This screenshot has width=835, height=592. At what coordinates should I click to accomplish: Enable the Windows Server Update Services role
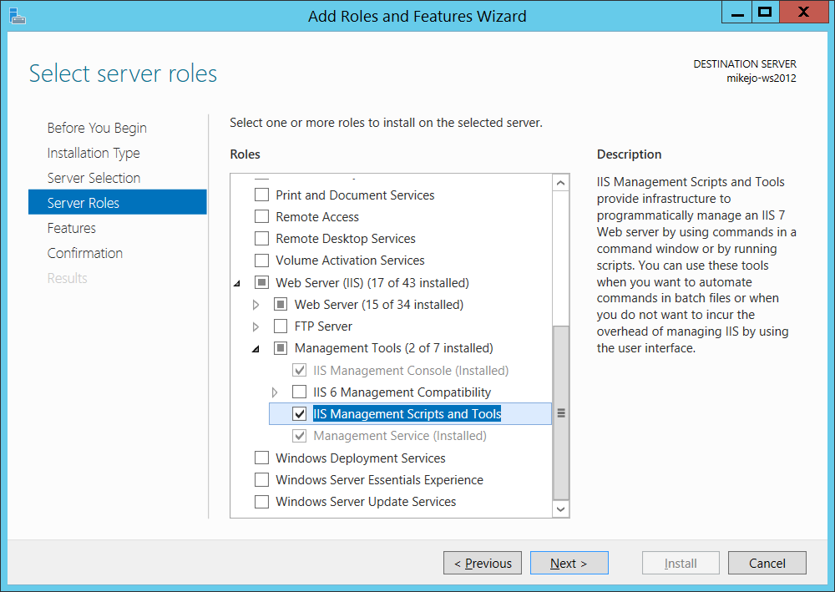(262, 502)
